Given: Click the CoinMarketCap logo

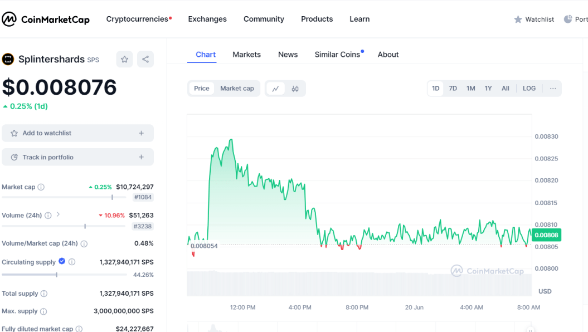Looking at the screenshot, I should pyautogui.click(x=45, y=19).
